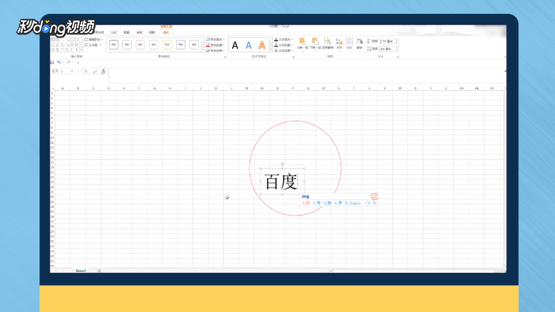This screenshot has width=555, height=312.
Task: Click the shape width spinner arrows
Action: tap(396, 49)
